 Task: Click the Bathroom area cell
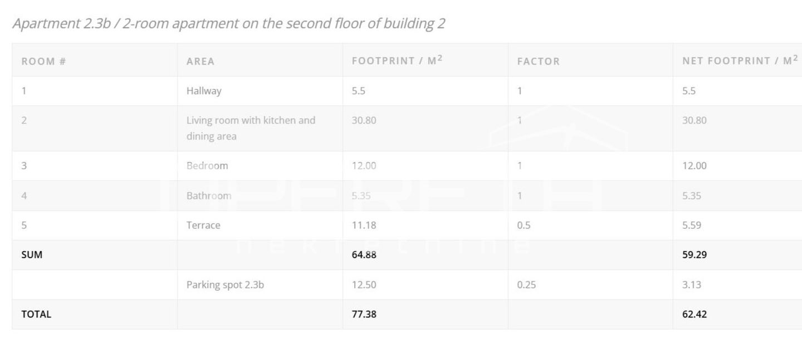(x=209, y=196)
